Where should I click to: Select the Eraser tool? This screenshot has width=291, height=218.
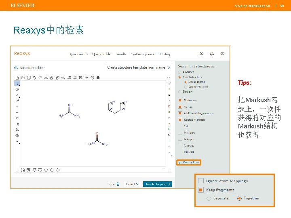17,89
